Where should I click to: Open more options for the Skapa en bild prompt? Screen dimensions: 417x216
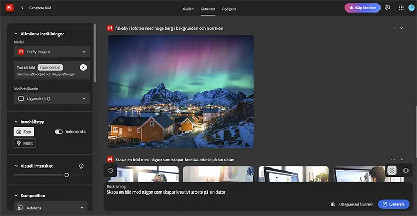(393, 159)
